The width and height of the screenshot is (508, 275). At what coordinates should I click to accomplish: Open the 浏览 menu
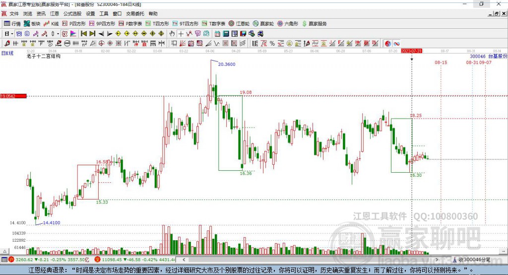(x=28, y=13)
